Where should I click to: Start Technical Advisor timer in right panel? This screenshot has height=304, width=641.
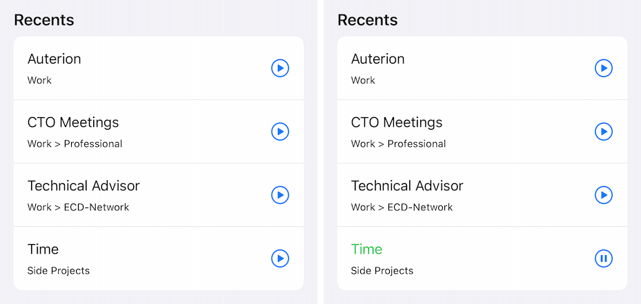[603, 195]
